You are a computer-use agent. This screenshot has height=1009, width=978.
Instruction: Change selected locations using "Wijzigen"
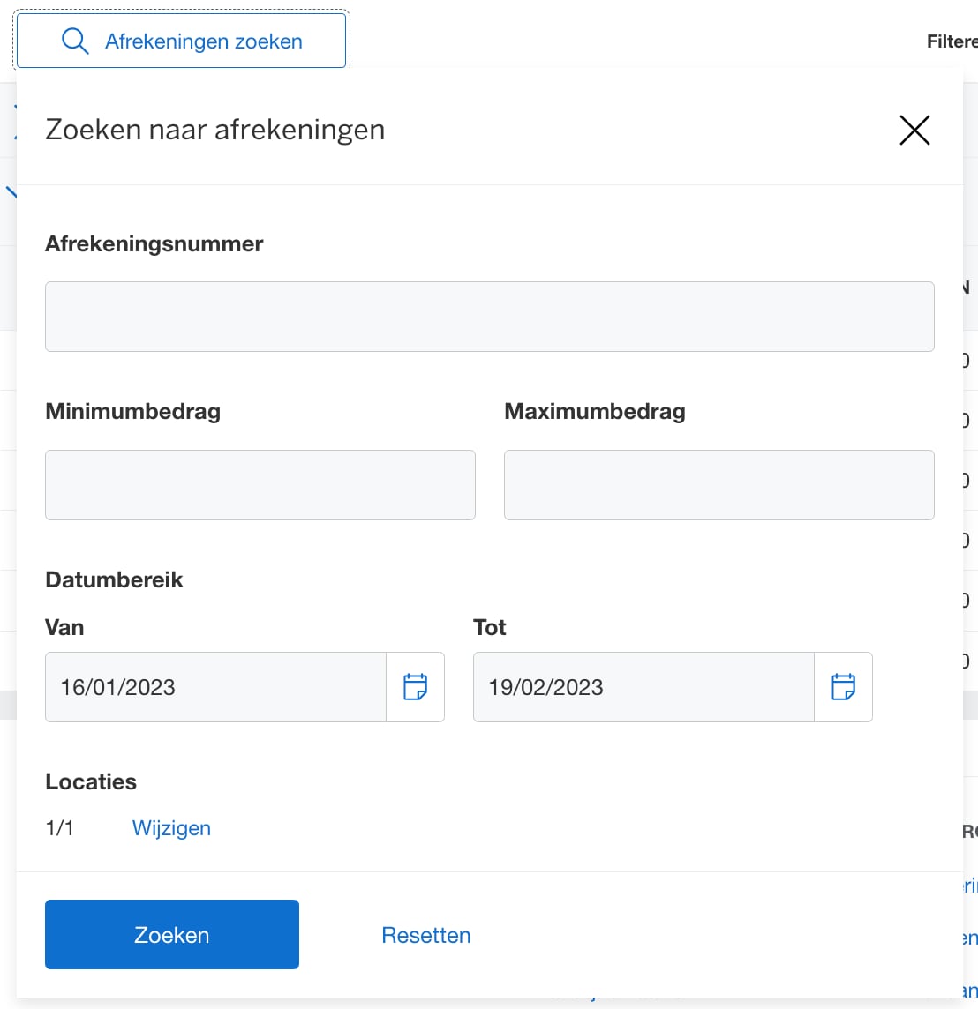(171, 828)
